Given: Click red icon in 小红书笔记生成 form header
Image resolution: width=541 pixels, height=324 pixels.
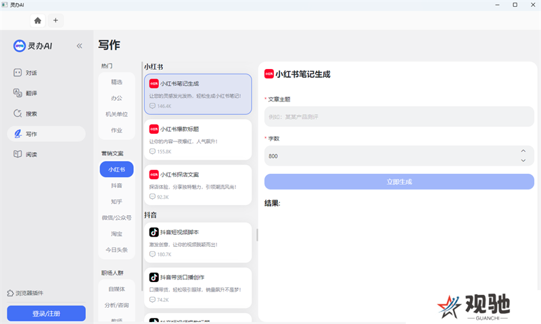Looking at the screenshot, I should click(269, 74).
